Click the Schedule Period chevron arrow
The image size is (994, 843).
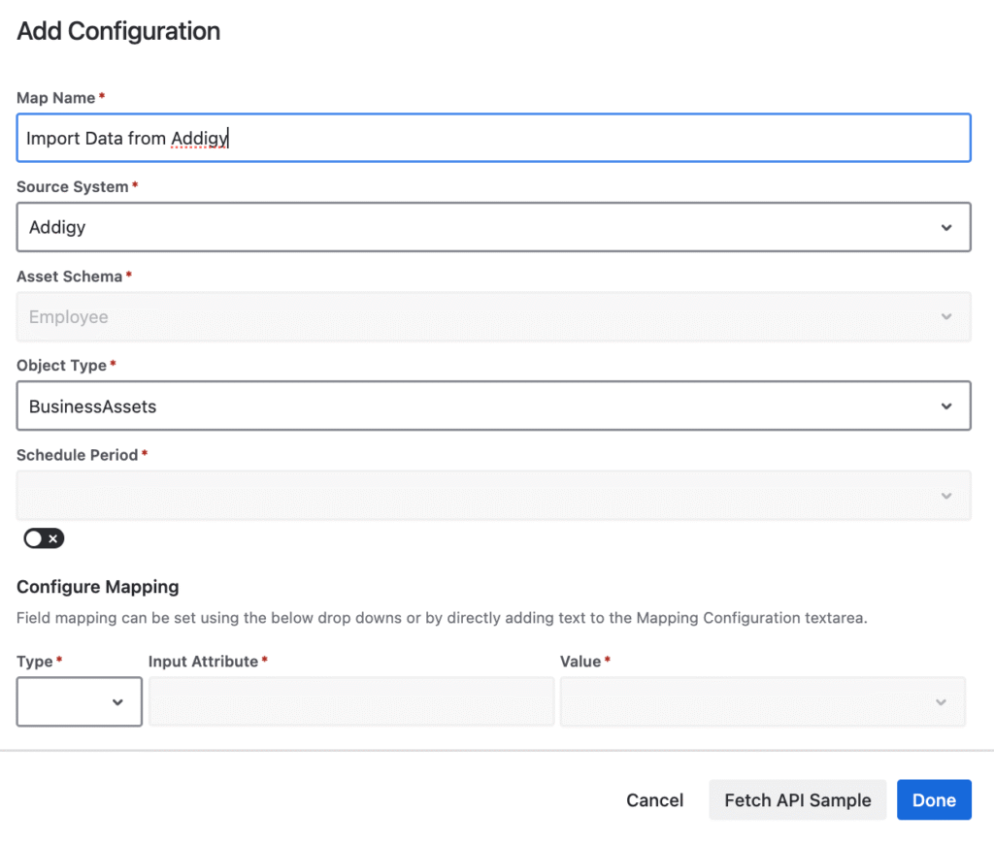tap(946, 496)
